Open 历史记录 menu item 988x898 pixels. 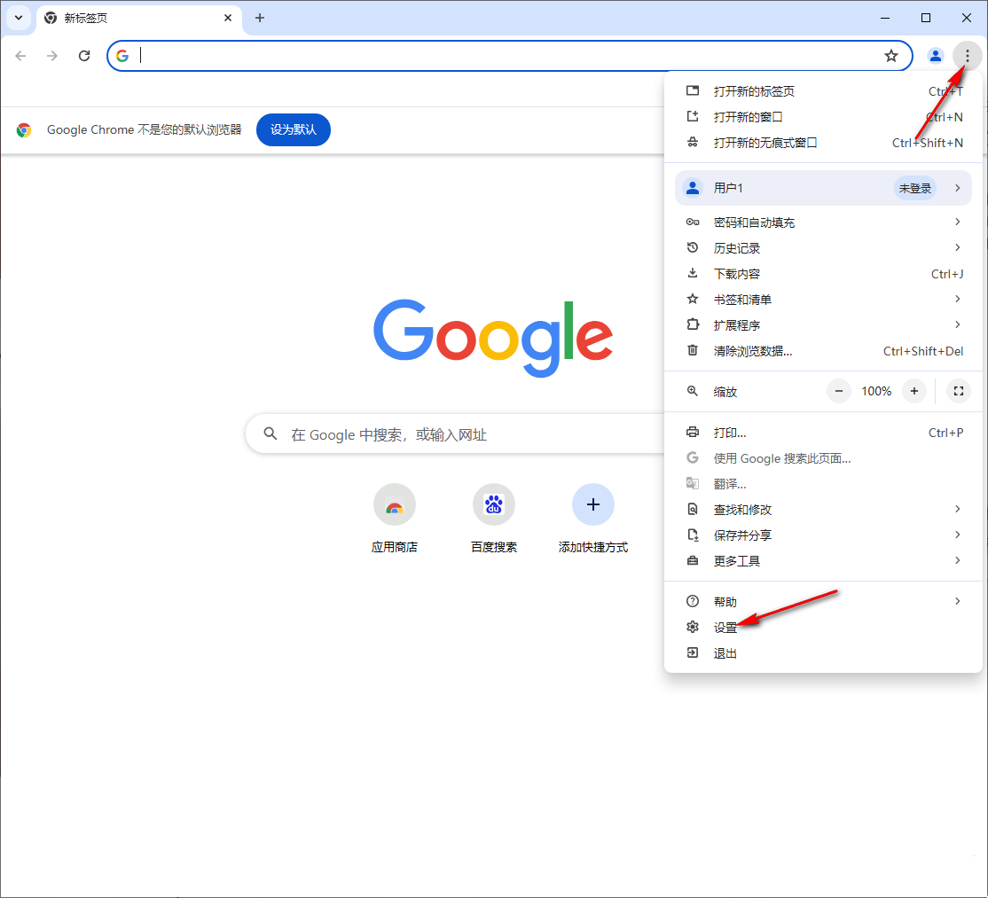click(824, 248)
